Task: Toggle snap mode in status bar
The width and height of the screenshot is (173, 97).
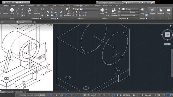Action: 51,95
